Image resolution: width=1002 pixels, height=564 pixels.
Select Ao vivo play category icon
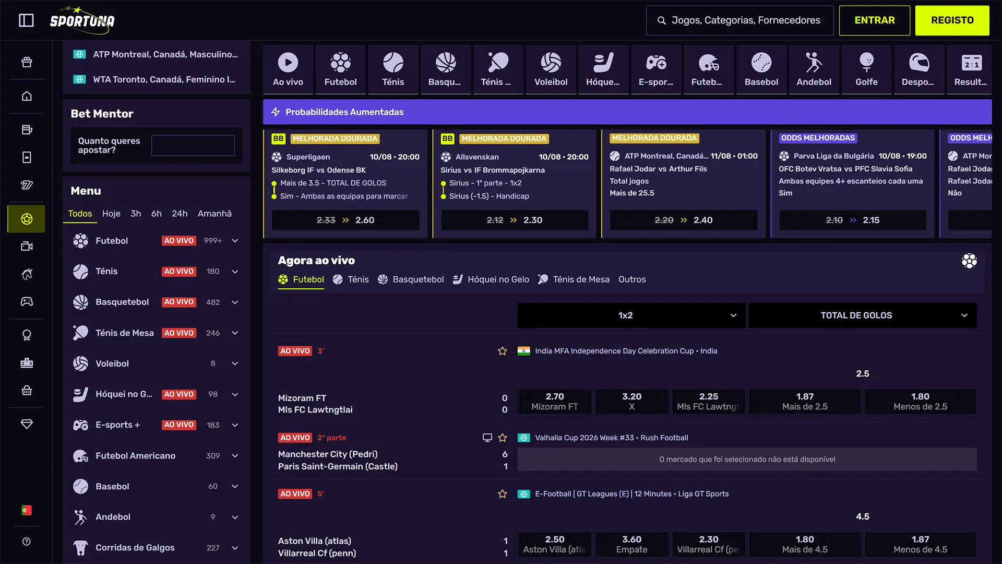tap(288, 69)
